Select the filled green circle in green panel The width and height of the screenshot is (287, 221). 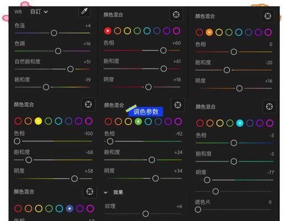point(139,122)
